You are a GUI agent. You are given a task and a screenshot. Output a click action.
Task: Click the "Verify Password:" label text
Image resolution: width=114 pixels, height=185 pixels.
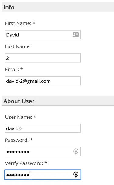(24, 163)
